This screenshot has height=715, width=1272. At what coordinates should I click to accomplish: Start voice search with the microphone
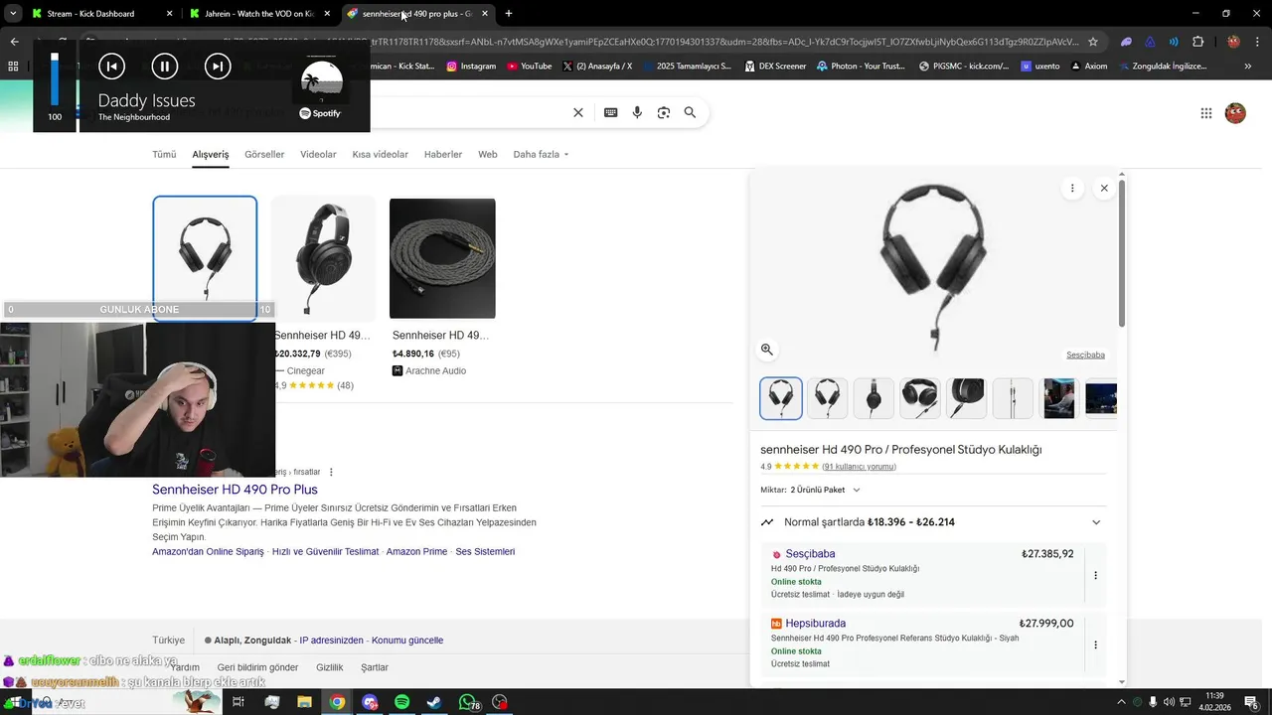tap(637, 113)
